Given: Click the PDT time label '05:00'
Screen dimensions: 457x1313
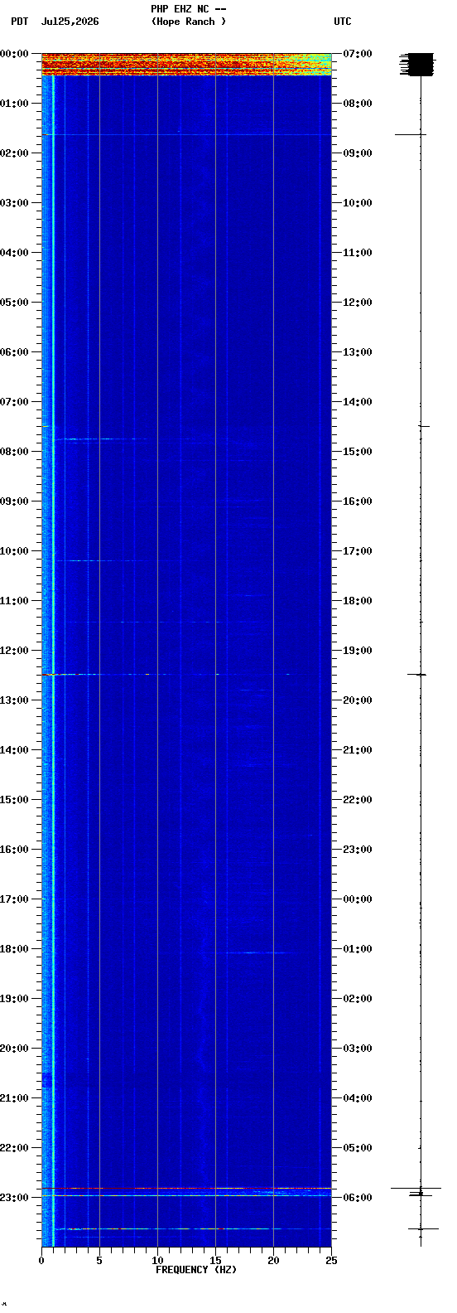Looking at the screenshot, I should click(x=14, y=303).
